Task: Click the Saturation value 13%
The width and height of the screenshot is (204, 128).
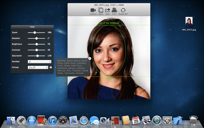Action: (49, 56)
